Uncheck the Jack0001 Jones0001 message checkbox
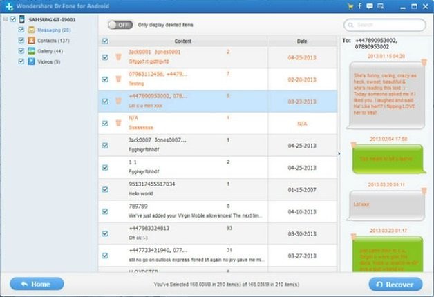This screenshot has width=434, height=297. tap(105, 57)
